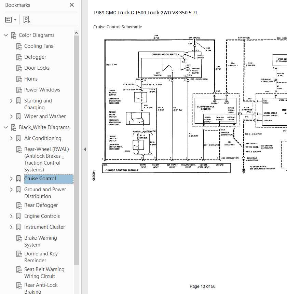287x294 pixels.
Task: Click the Rear-Wheel (RWAL) bookmark icon
Action: 19,149
